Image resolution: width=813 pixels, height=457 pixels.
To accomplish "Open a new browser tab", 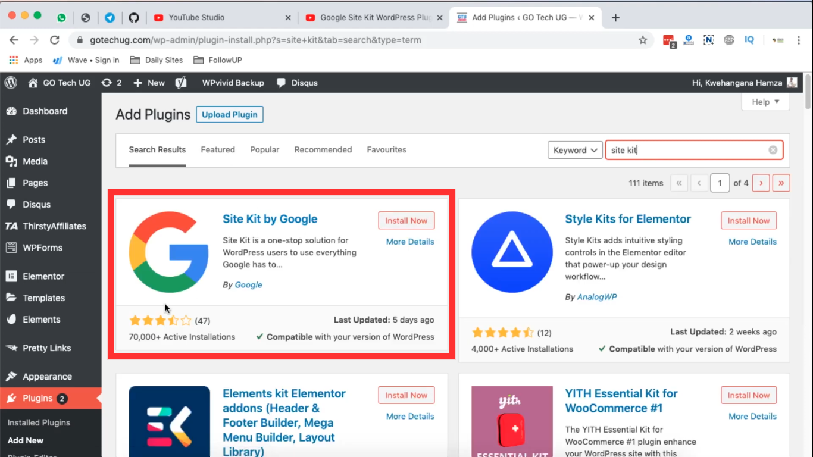I will tap(615, 18).
